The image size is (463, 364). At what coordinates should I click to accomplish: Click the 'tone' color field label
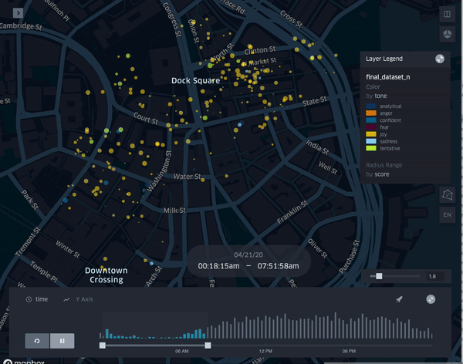click(380, 96)
